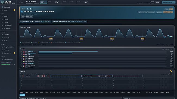Click the Back button in top bar
Viewport: 177px width, 99px height.
[x=21, y=2]
